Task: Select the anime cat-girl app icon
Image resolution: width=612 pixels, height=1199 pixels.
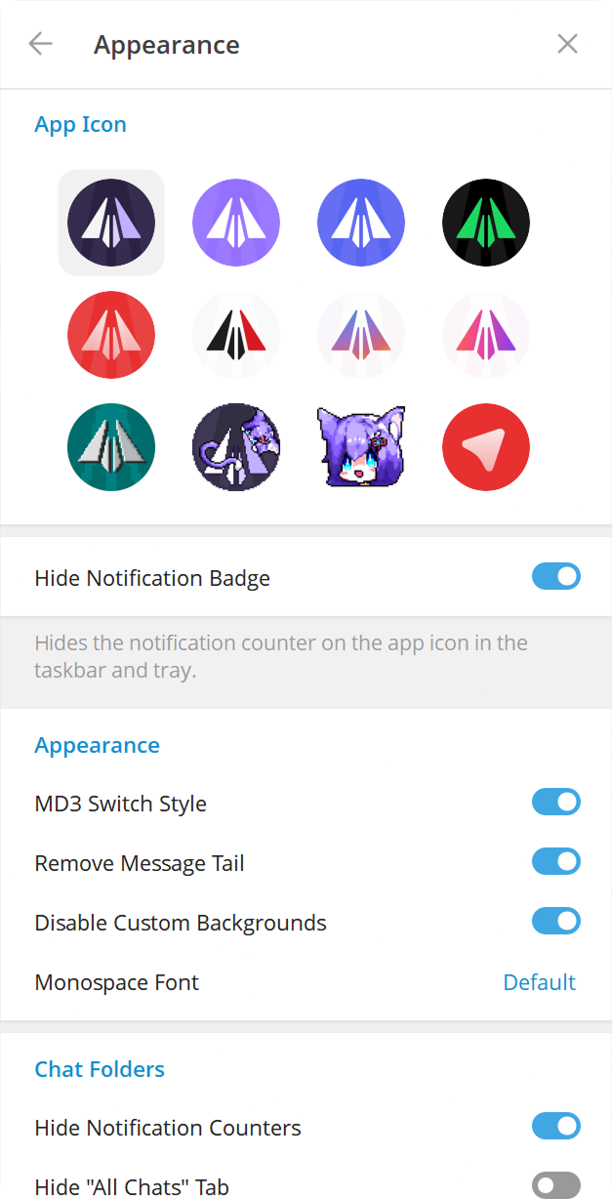Action: pos(361,447)
